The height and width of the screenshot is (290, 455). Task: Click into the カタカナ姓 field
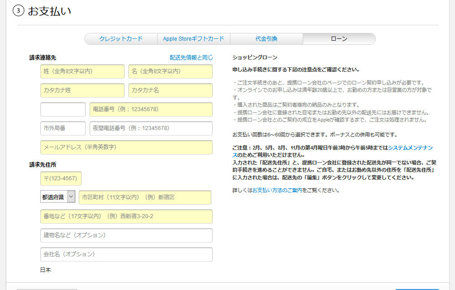[82, 90]
